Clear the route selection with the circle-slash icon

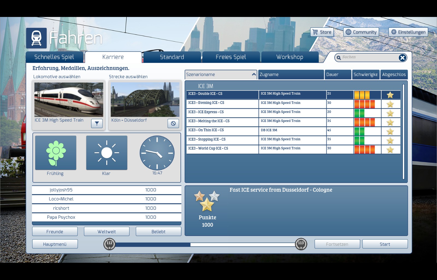pos(173,124)
